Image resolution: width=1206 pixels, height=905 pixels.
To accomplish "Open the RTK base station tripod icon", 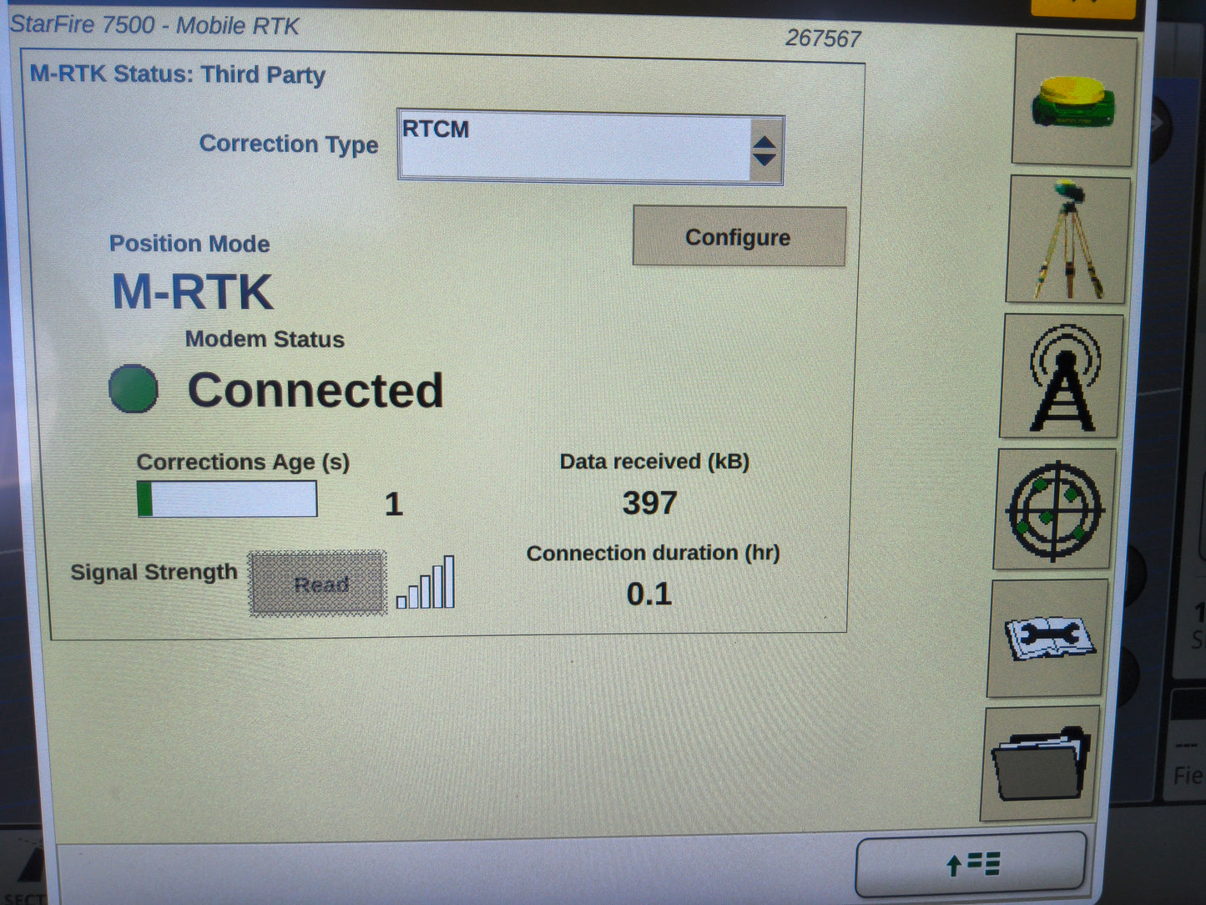I will point(1068,240).
